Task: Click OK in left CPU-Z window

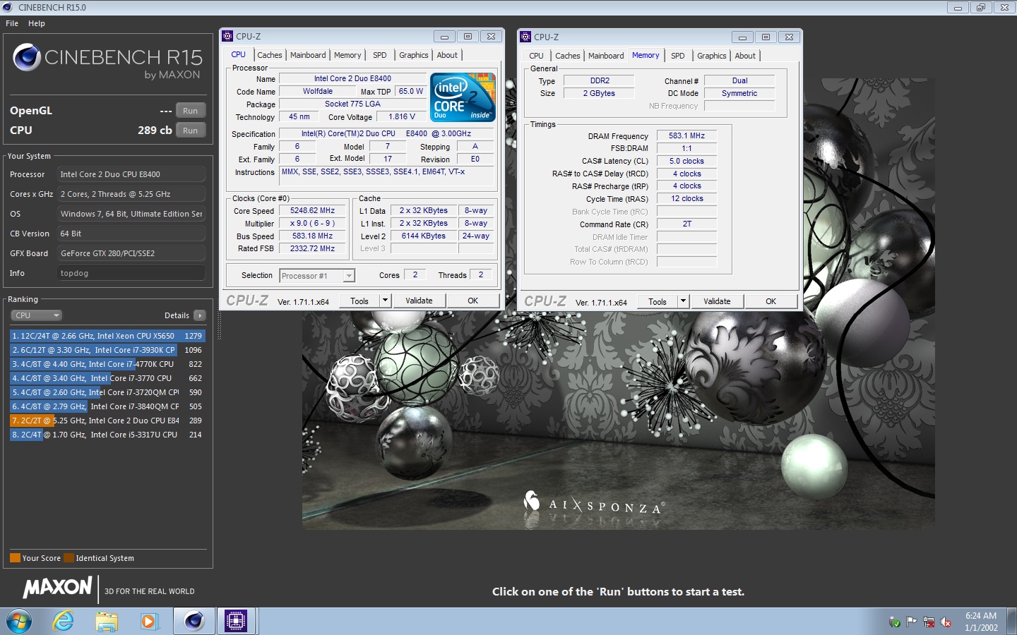Action: (x=473, y=301)
